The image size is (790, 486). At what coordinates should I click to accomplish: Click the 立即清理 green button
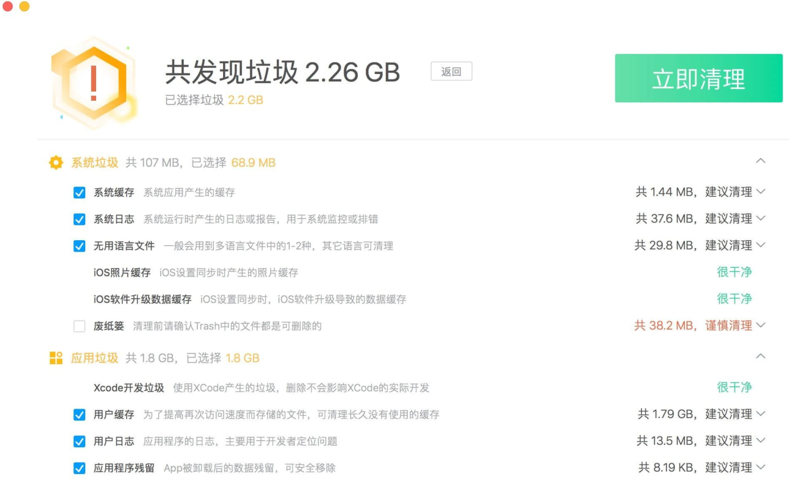(x=698, y=77)
